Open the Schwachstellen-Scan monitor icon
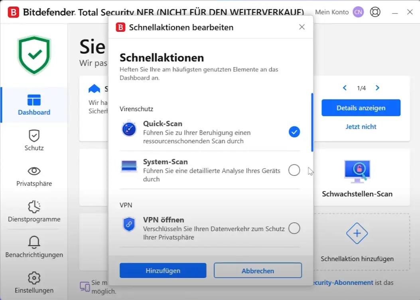Viewport: 420px width, 300px height. [x=357, y=171]
